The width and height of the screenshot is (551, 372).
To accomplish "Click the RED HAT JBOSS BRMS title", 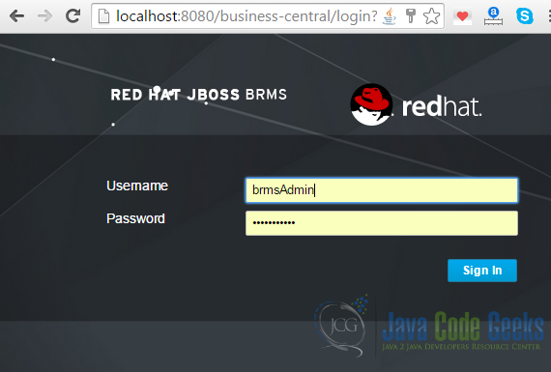I will point(198,95).
